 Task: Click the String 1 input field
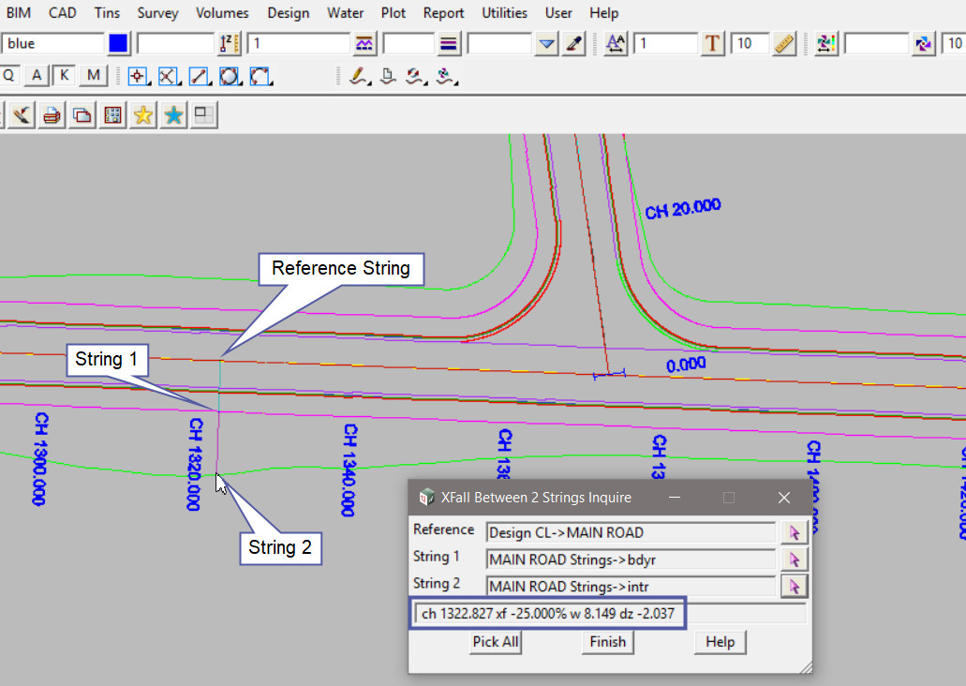tap(631, 559)
